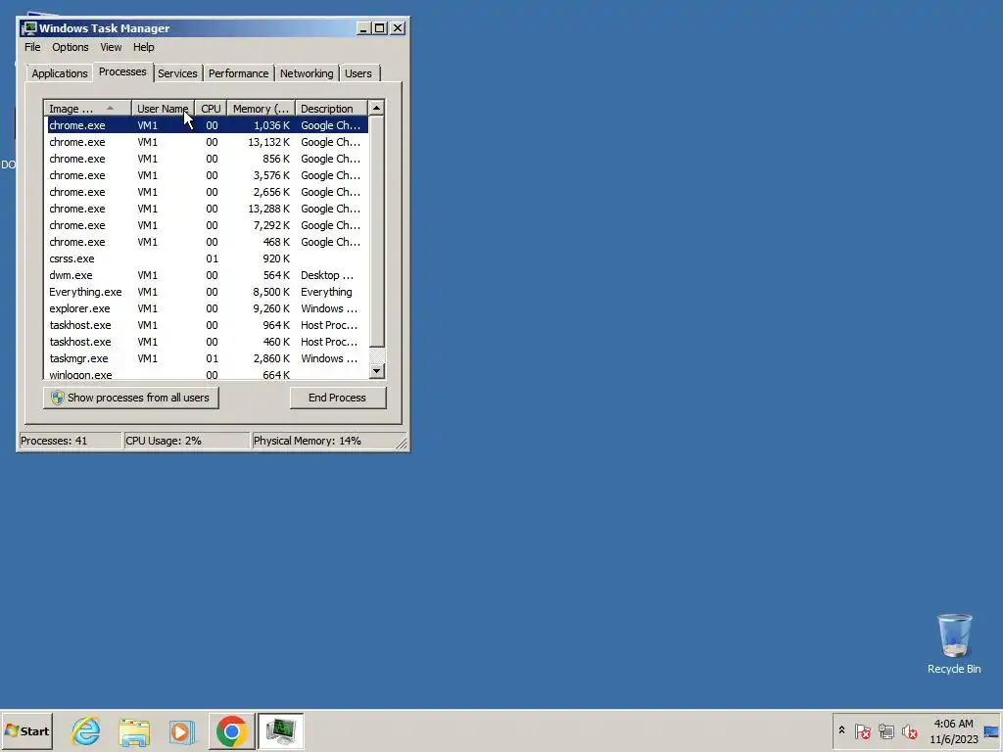Select the csrss.exe process row
Viewport: 1003px width, 752px height.
pos(207,258)
